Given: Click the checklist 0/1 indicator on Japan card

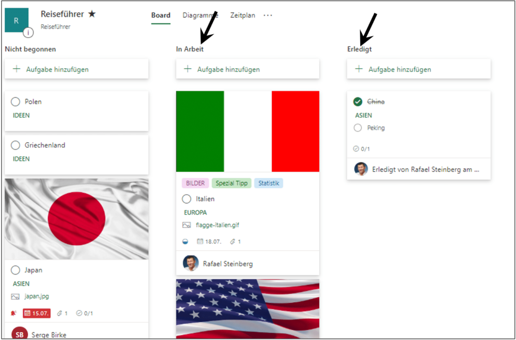Looking at the screenshot, I should tap(85, 313).
